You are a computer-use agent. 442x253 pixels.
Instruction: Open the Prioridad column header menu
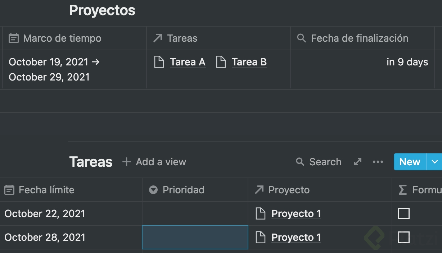click(183, 190)
